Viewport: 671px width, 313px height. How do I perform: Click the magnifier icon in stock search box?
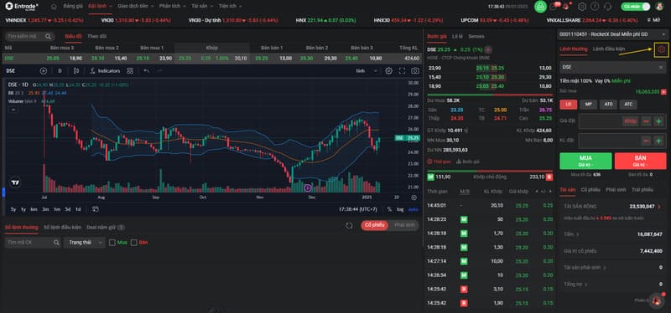(49, 37)
